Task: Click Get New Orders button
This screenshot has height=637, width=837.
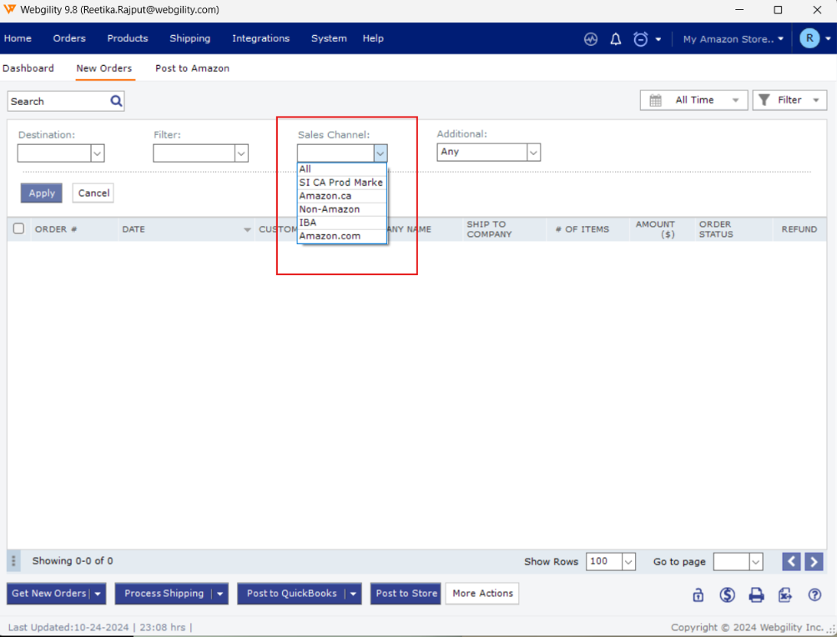Action: tap(49, 594)
